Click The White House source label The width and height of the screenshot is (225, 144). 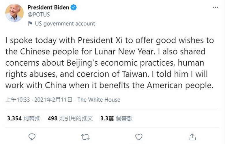(x=99, y=100)
